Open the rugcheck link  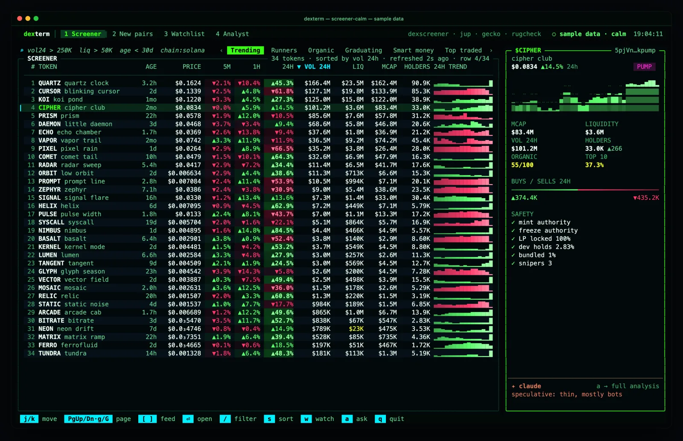tap(526, 34)
